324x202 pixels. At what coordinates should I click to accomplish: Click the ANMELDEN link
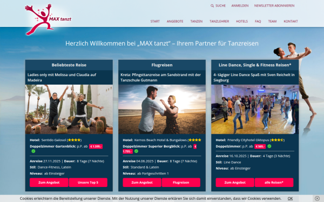coord(240,6)
